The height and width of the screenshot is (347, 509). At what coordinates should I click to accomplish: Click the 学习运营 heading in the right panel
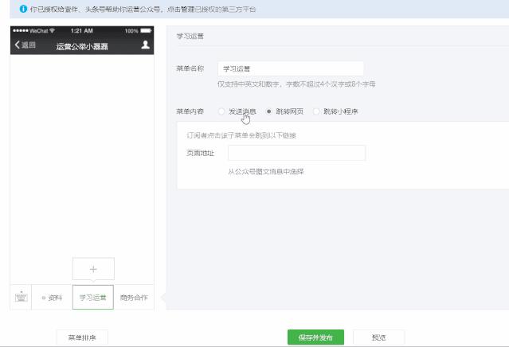pyautogui.click(x=190, y=36)
